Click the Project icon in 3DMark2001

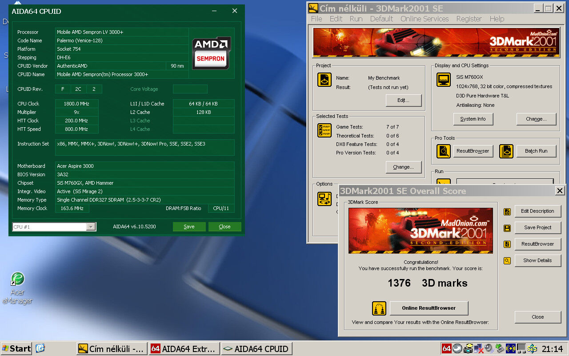pyautogui.click(x=325, y=80)
